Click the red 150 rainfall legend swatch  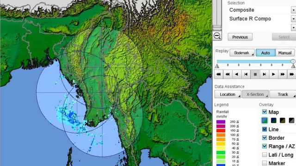point(221,130)
